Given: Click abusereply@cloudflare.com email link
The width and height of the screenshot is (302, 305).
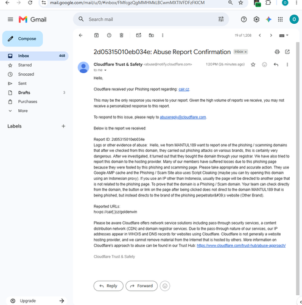Looking at the screenshot, I should [183, 117].
